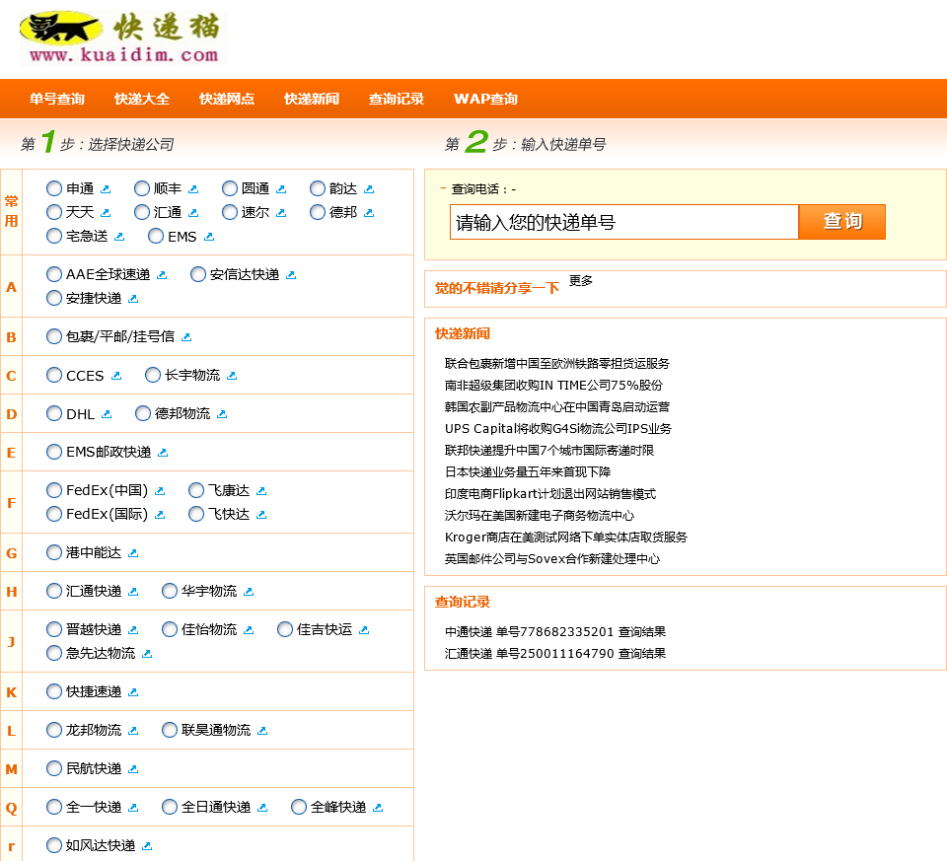
Task: Open external link icon next to AAE全球速递
Action: coord(162,275)
